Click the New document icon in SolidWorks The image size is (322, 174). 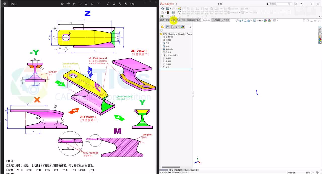(162, 12)
